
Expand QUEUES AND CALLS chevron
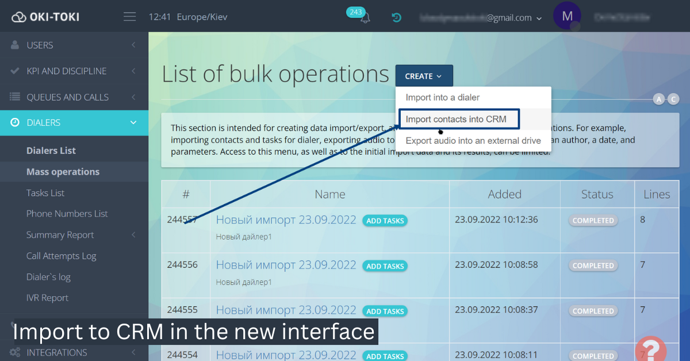133,97
